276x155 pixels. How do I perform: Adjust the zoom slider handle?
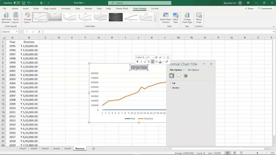coord(257,153)
